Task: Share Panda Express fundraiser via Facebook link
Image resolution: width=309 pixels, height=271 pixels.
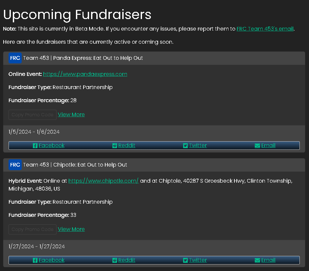Action: 52,145
